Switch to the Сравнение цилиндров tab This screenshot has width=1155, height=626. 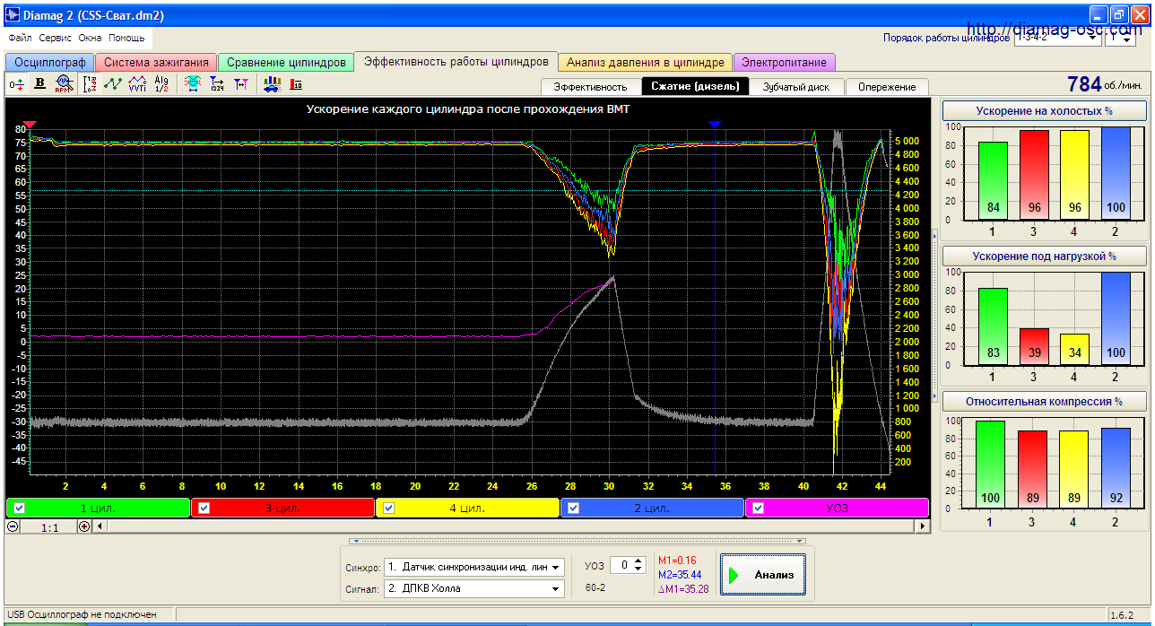(x=286, y=63)
